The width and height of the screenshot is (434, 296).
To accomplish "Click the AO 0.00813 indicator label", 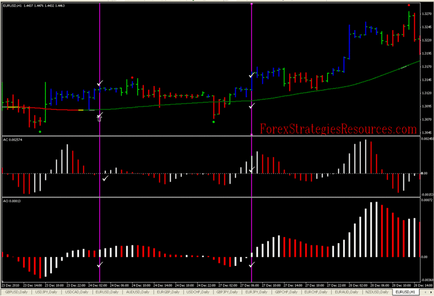I will pos(12,201).
